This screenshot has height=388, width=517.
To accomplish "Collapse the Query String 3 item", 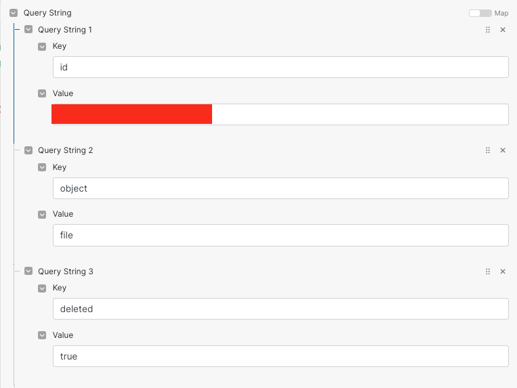I will [x=28, y=272].
